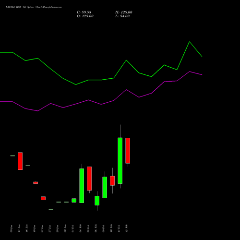Select the 27 Jan date label

[x=50, y=228]
